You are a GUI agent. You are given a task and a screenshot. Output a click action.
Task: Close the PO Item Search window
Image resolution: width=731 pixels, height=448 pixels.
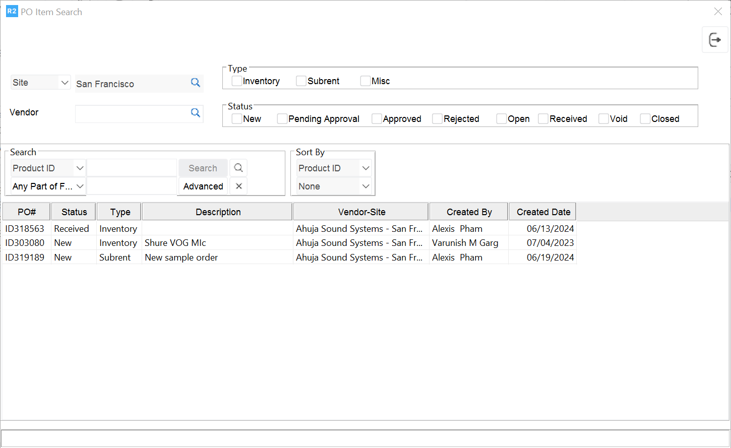click(718, 12)
